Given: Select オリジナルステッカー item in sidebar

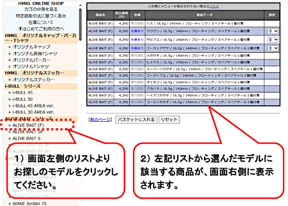Looking at the screenshot, I should 34,80.
